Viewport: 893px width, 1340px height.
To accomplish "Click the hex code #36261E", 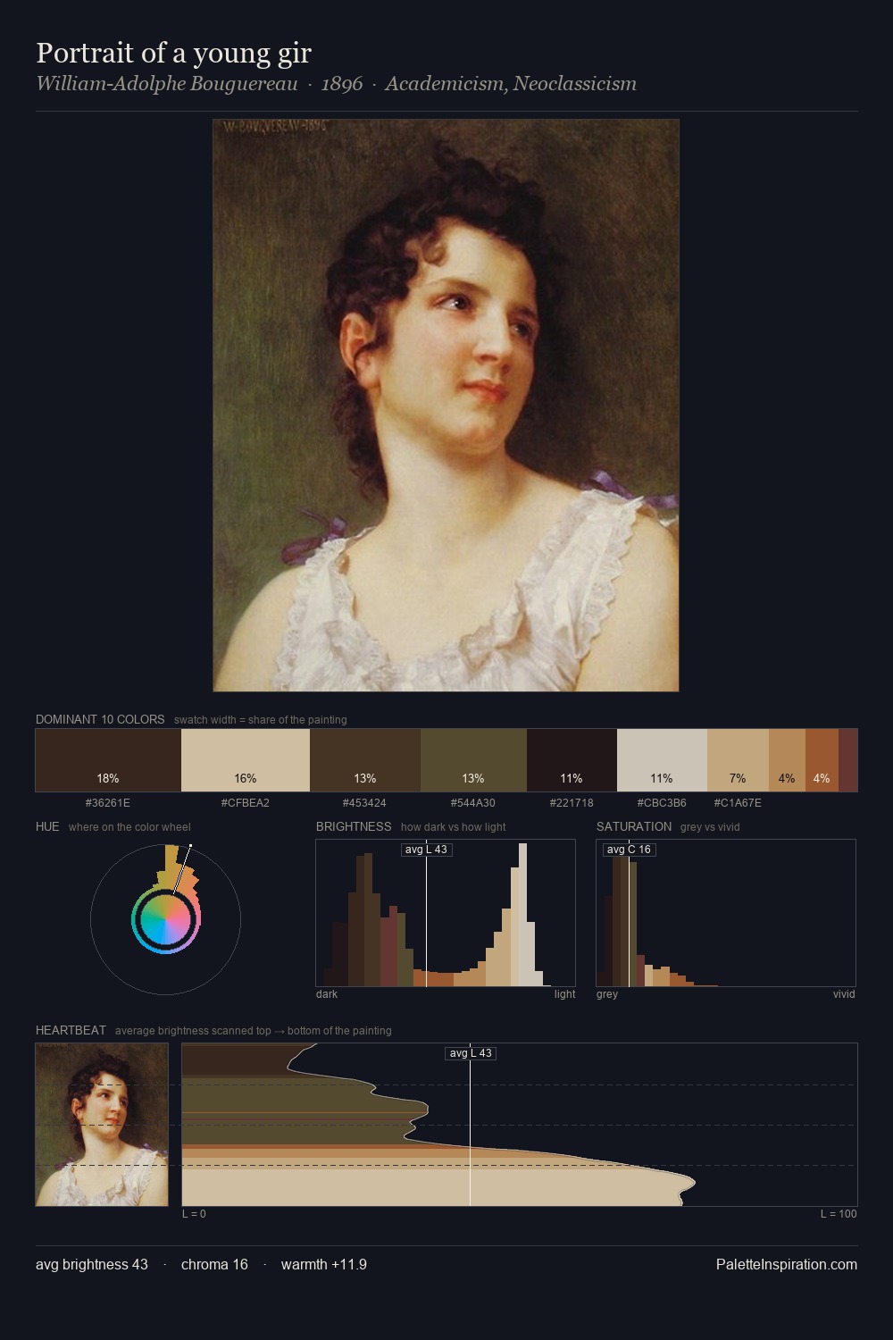I will pos(108,803).
